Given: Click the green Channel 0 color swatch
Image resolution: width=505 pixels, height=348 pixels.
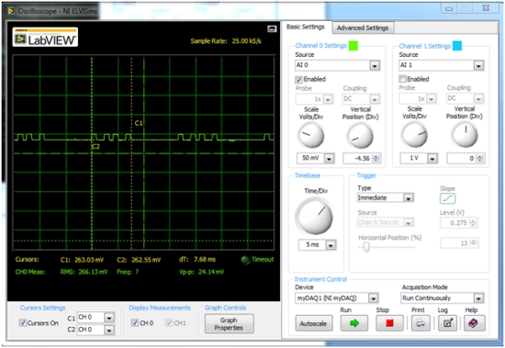Looking at the screenshot, I should click(353, 46).
